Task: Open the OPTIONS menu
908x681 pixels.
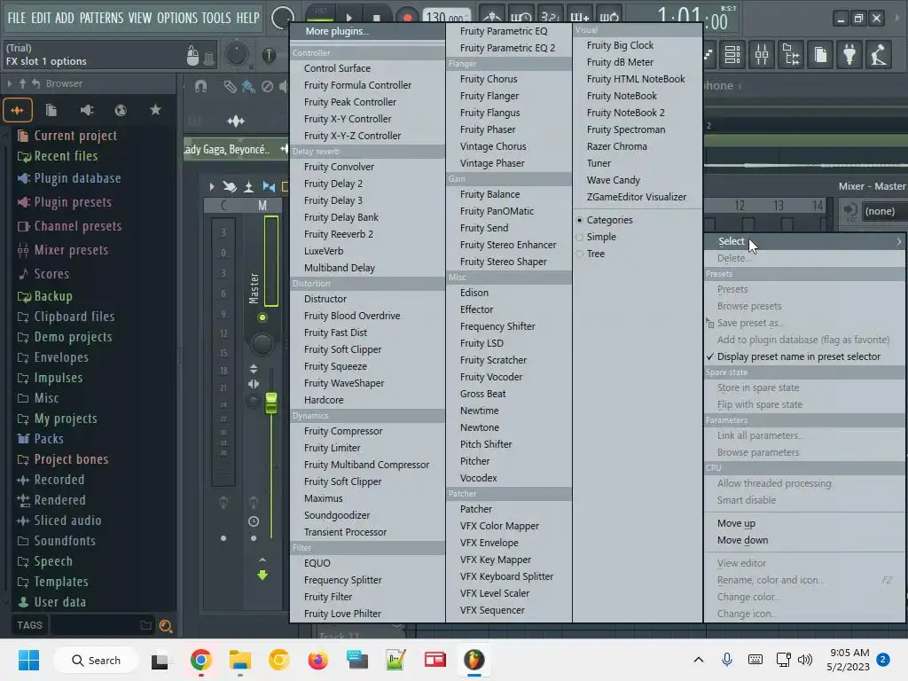Action: [x=177, y=18]
